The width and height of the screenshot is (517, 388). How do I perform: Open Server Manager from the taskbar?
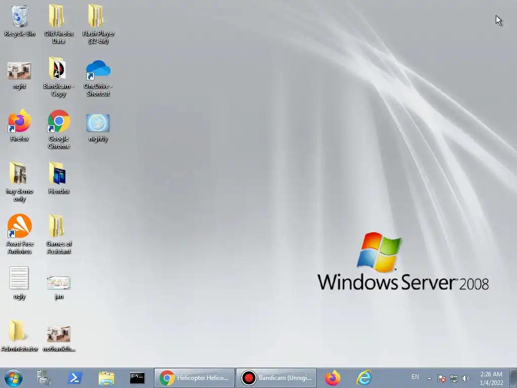pos(44,378)
